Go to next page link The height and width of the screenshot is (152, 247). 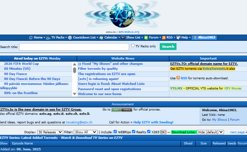(x=237, y=132)
